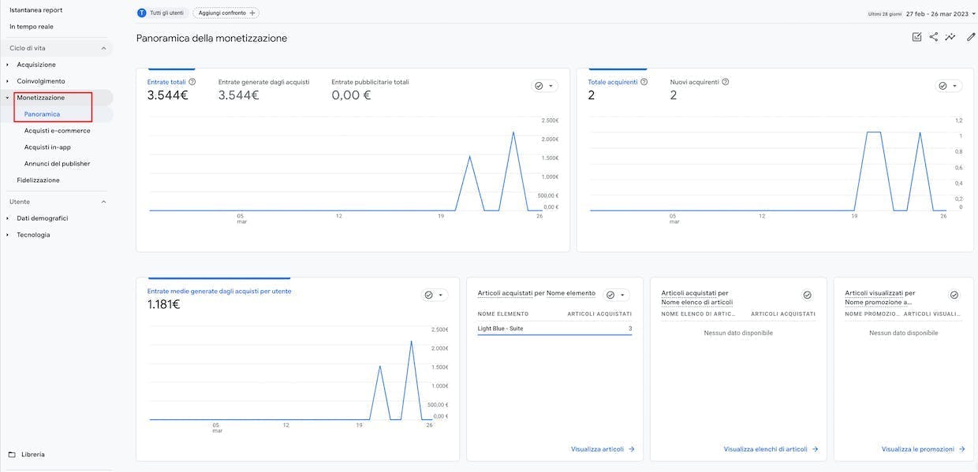This screenshot has width=978, height=472.
Task: Click check status icon on promozione card
Action: 954,295
